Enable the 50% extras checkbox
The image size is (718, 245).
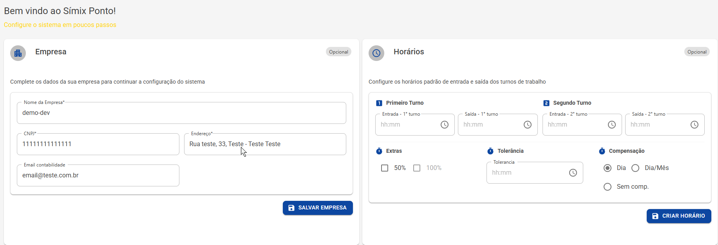coord(385,168)
